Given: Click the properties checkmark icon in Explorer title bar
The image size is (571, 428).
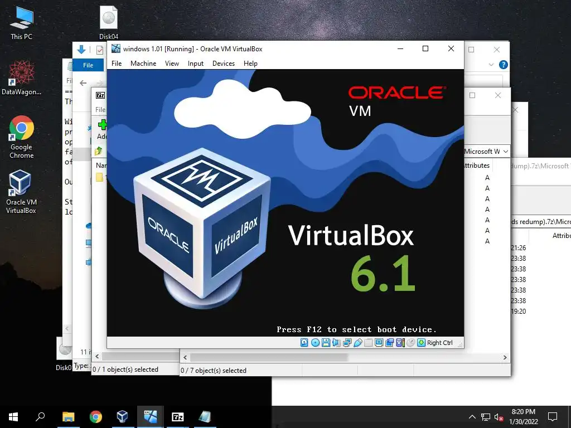Looking at the screenshot, I should [x=99, y=50].
